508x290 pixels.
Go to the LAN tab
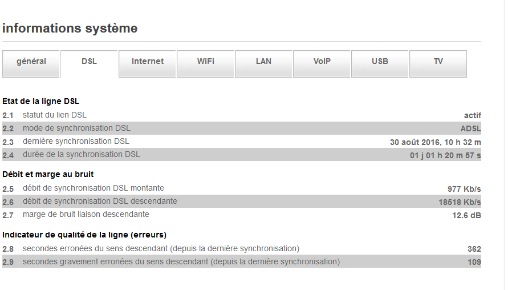(x=264, y=62)
